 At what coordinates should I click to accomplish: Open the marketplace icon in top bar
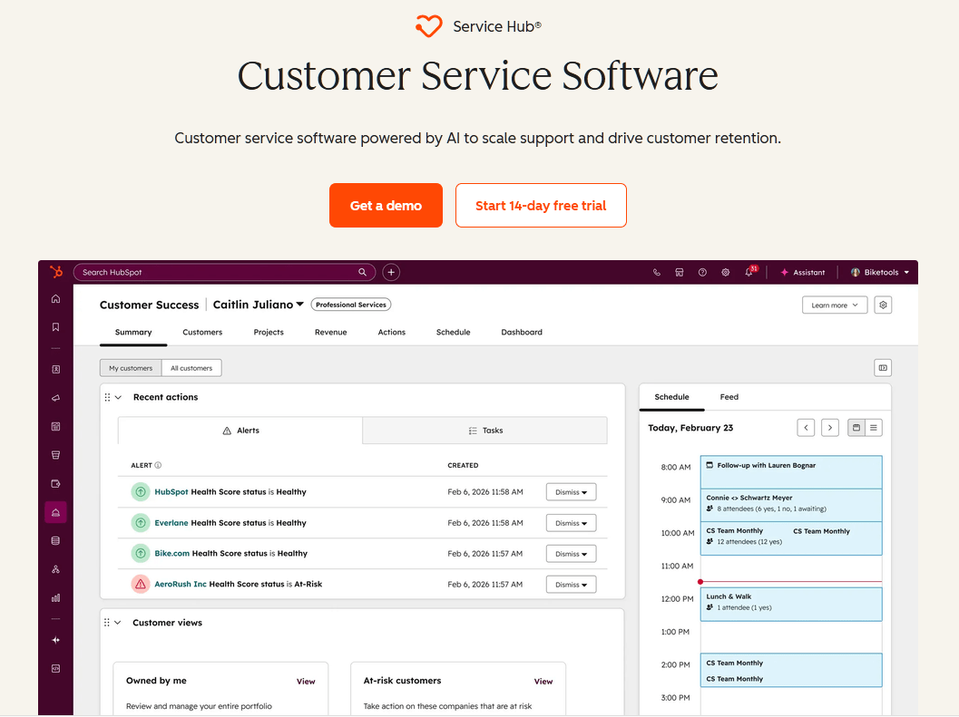pos(680,273)
